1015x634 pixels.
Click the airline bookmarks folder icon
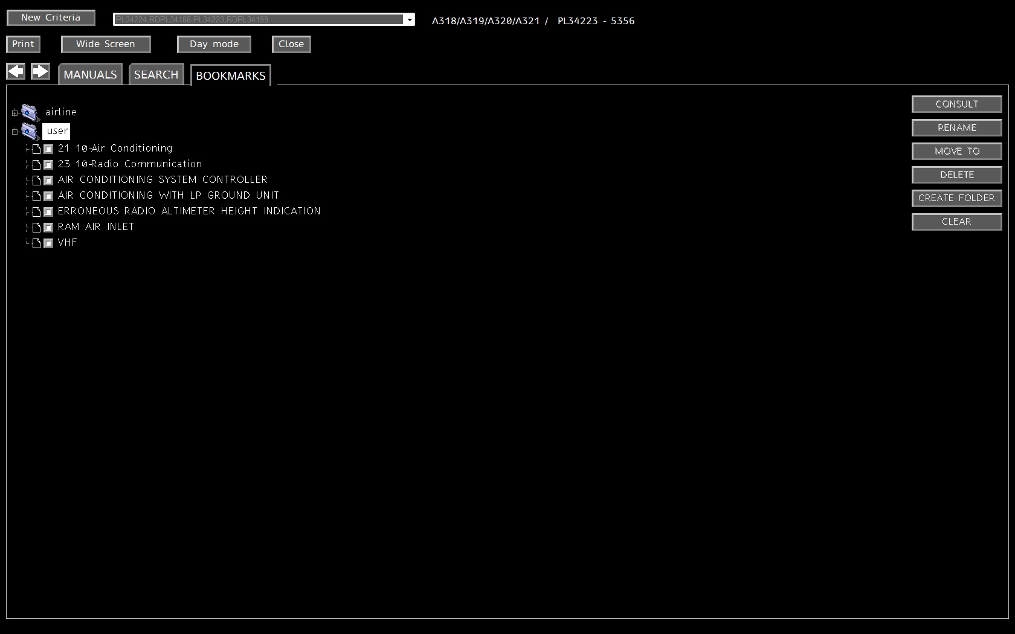point(30,112)
